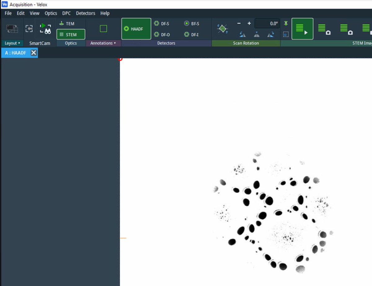Enable the HAADF detector
The image size is (372, 286).
(x=136, y=28)
